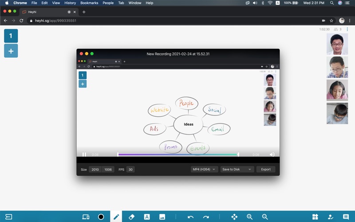Select the fourth participant's video, boy looking down
This screenshot has height=222, width=355.
[x=337, y=113]
